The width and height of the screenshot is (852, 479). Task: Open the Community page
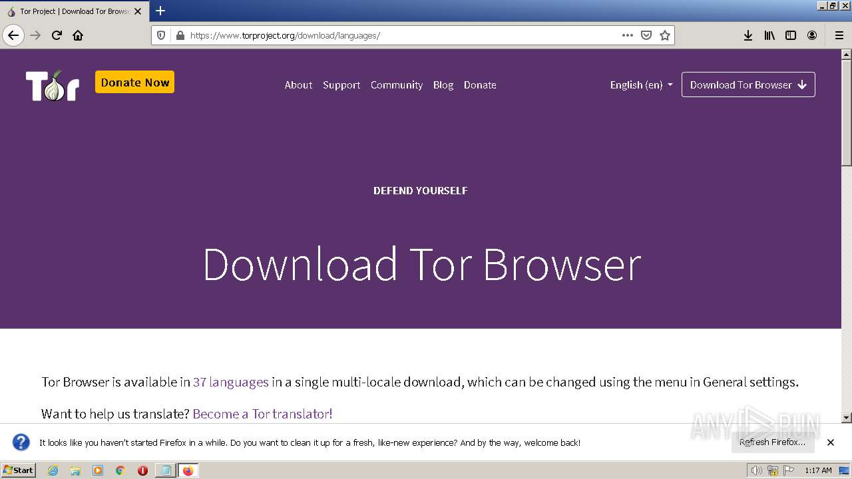(397, 84)
